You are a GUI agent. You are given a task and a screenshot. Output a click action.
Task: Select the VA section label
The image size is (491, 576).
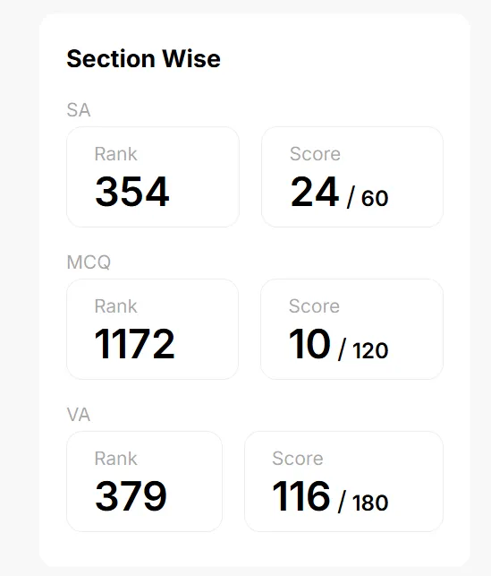click(79, 415)
